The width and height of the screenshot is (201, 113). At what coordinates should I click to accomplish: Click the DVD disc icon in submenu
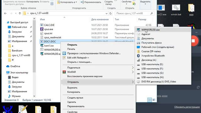click(138, 82)
